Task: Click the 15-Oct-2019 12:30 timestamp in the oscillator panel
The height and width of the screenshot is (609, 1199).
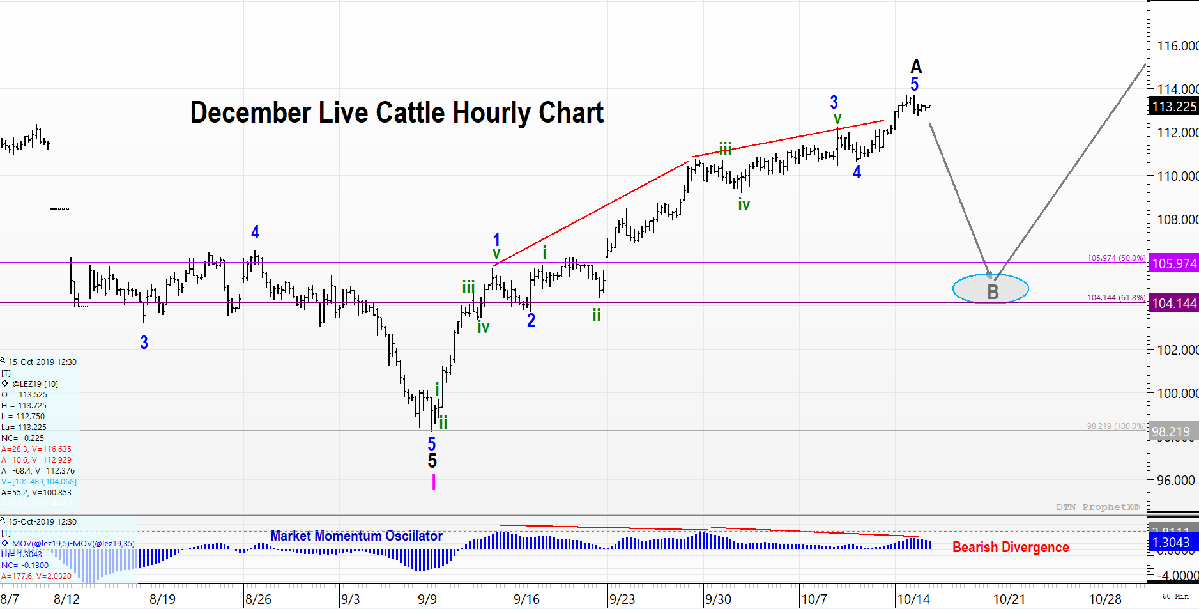Action: click(42, 521)
